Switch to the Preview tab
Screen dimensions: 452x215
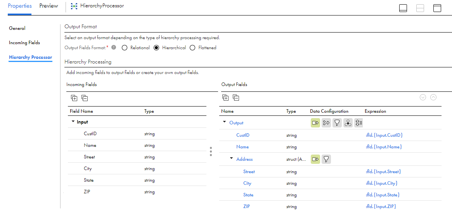point(49,6)
